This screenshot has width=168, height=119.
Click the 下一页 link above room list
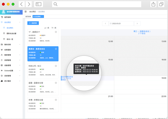pos(54,28)
